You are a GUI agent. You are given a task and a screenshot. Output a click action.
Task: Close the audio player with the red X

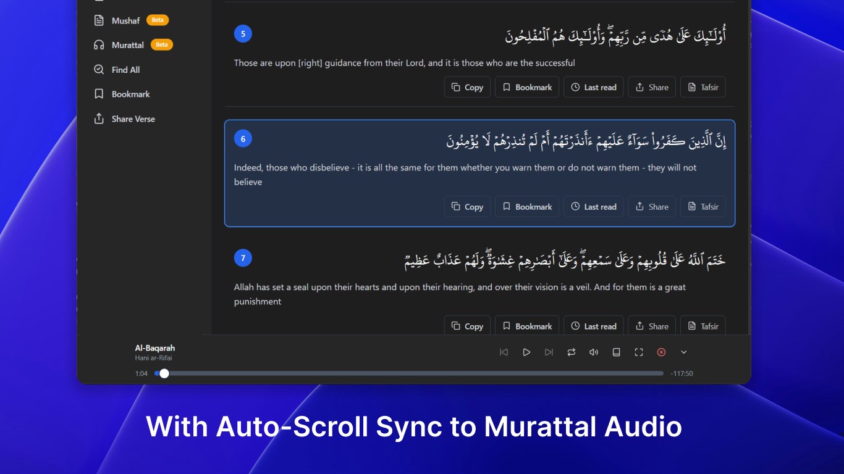(x=661, y=352)
